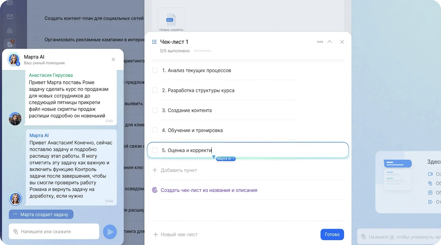Click the tasks icon with badge in sidebar
The height and width of the screenshot is (245, 441).
click(10, 44)
